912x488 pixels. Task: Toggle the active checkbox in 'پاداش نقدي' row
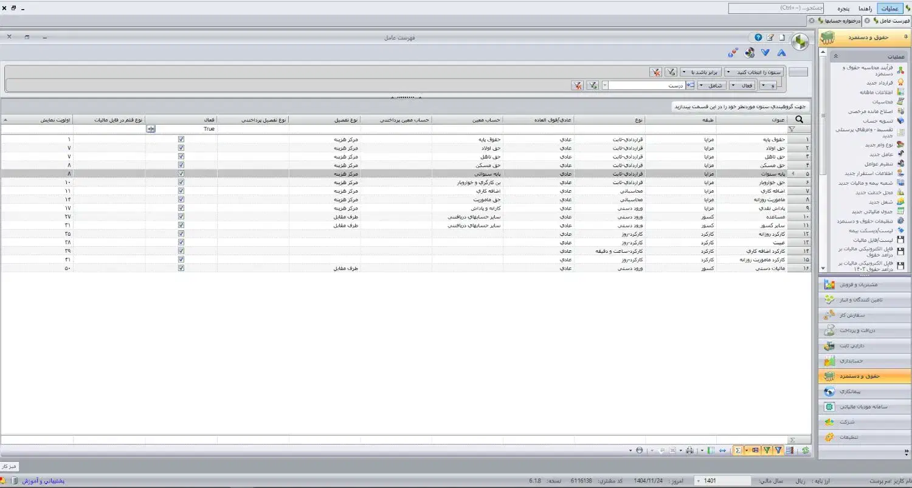coord(181,208)
